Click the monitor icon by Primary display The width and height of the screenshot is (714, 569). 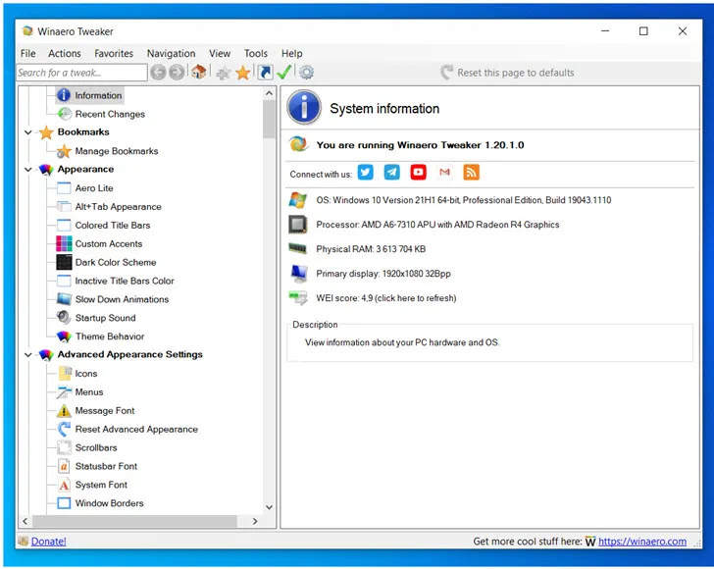299,274
